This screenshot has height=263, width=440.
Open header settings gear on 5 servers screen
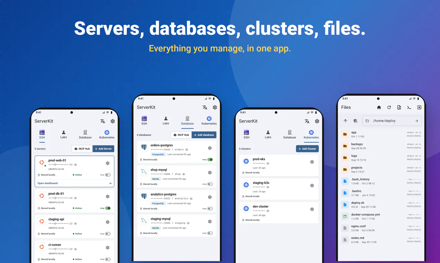tap(113, 121)
